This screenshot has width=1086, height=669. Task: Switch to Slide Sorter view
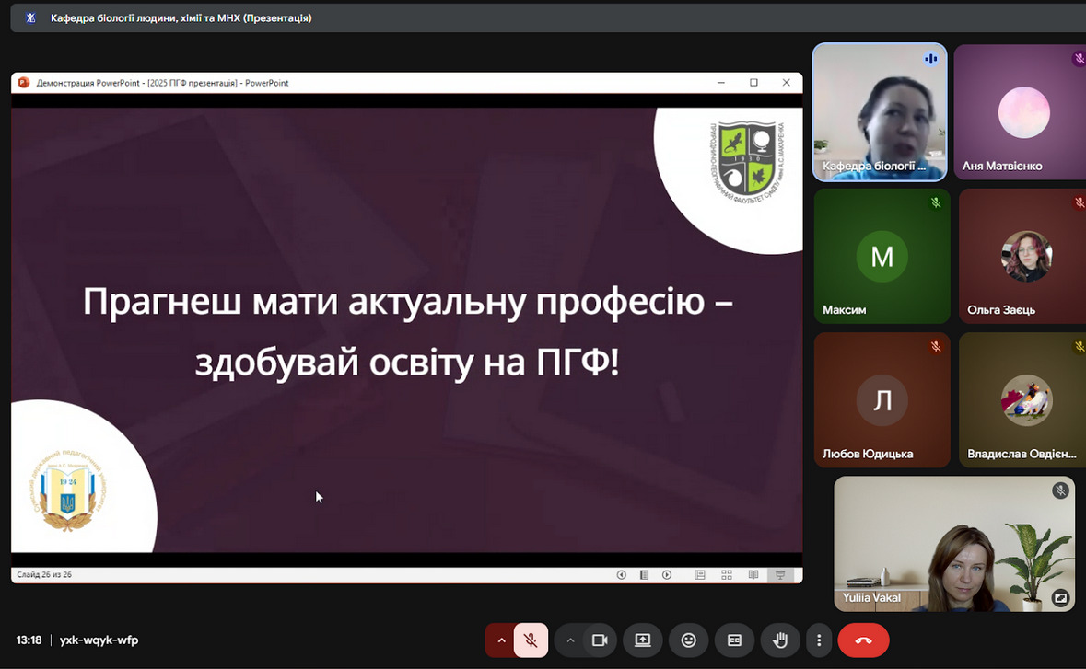click(x=727, y=575)
